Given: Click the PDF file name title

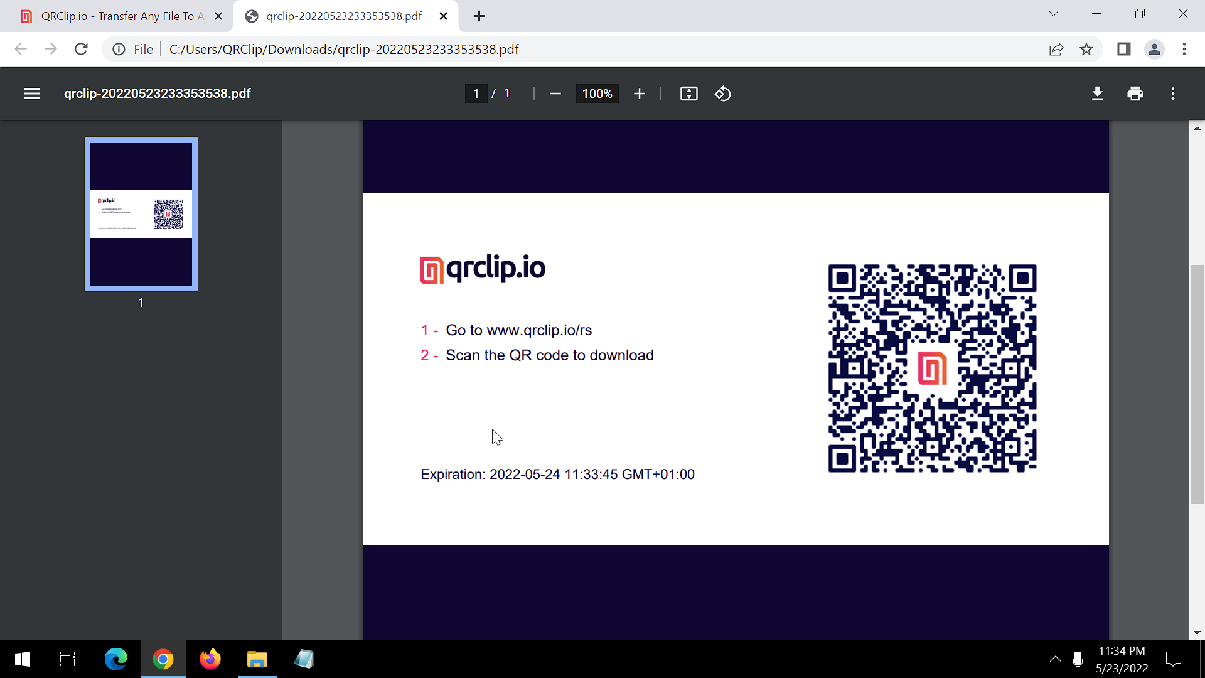Looking at the screenshot, I should coord(158,94).
